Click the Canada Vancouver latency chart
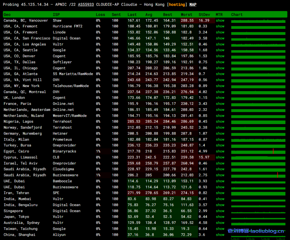The width and height of the screenshot is (290, 240). [x=258, y=21]
